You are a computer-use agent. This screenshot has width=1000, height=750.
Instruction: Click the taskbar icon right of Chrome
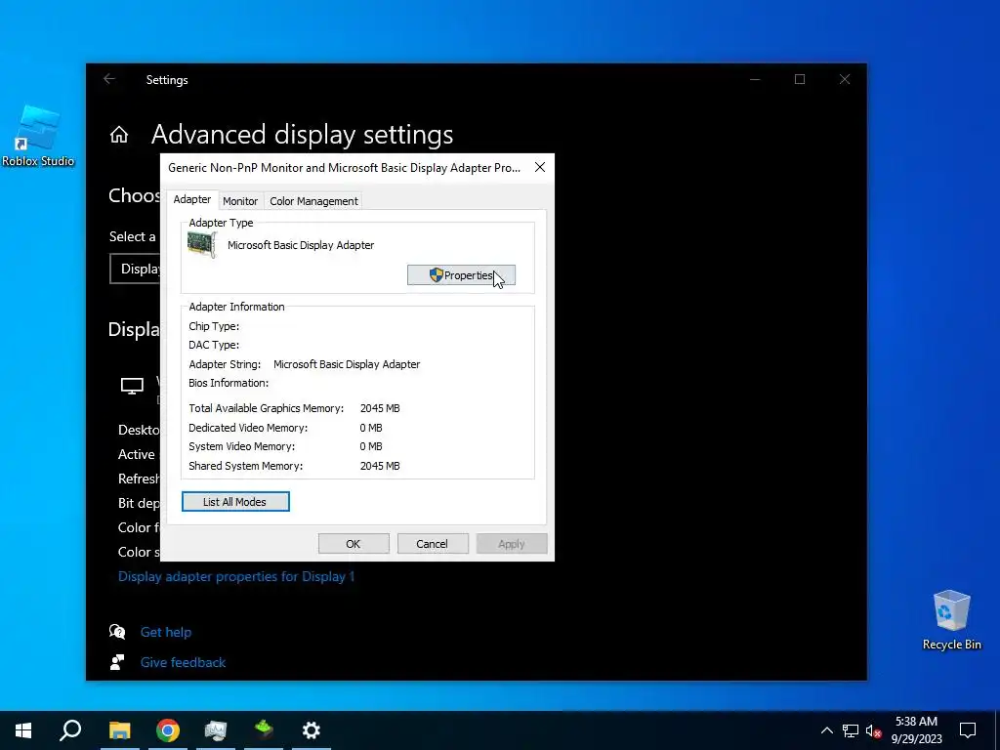tap(216, 730)
